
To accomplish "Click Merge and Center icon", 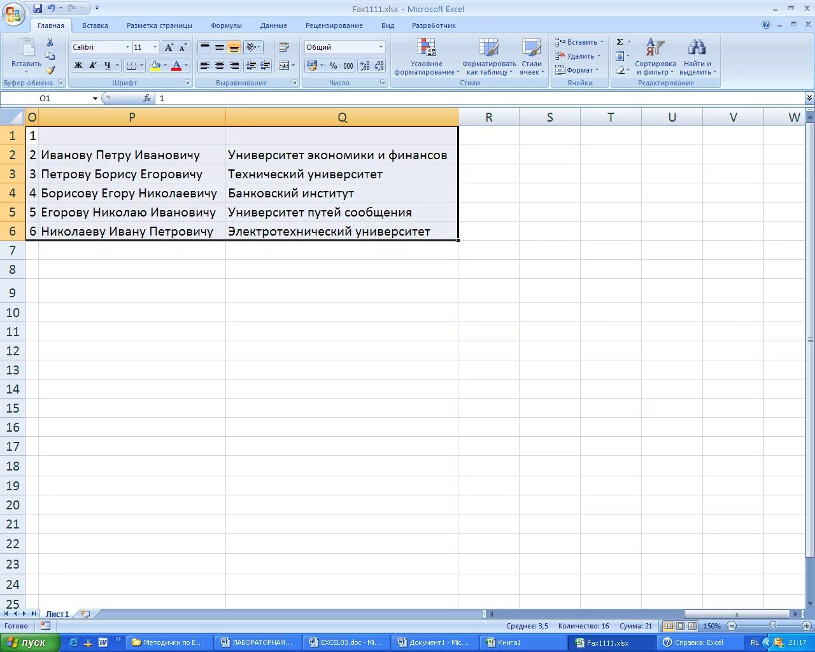I will pos(284,65).
